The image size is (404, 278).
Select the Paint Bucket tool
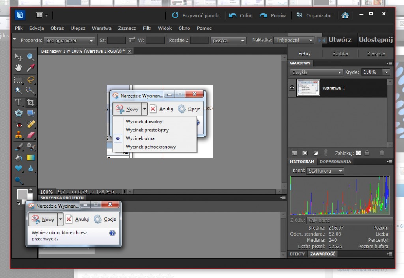click(x=18, y=157)
